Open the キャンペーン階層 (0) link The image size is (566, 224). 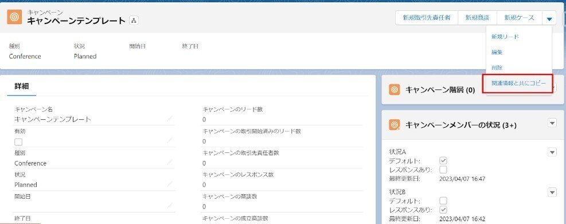(x=440, y=90)
